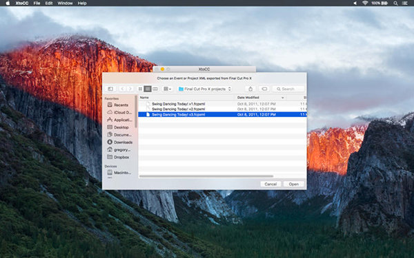This screenshot has width=414, height=258.
Task: Open the File menu
Action: [x=37, y=3]
